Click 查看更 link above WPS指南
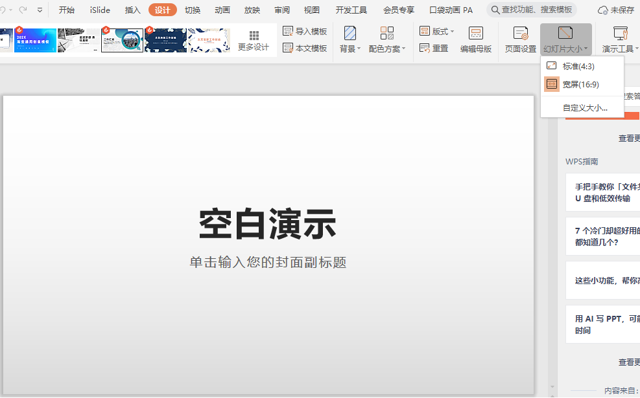Screen dimensions: 640x398 point(629,138)
